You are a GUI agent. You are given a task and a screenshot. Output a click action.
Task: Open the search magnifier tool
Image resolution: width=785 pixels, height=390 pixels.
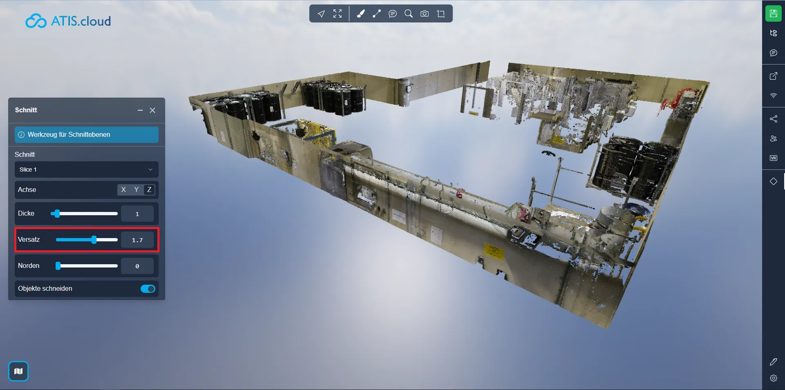408,14
